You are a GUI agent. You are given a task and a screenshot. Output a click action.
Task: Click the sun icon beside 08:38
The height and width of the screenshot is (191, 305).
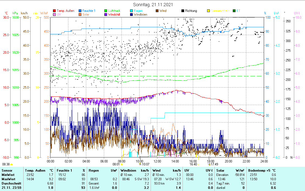click(x=12, y=164)
